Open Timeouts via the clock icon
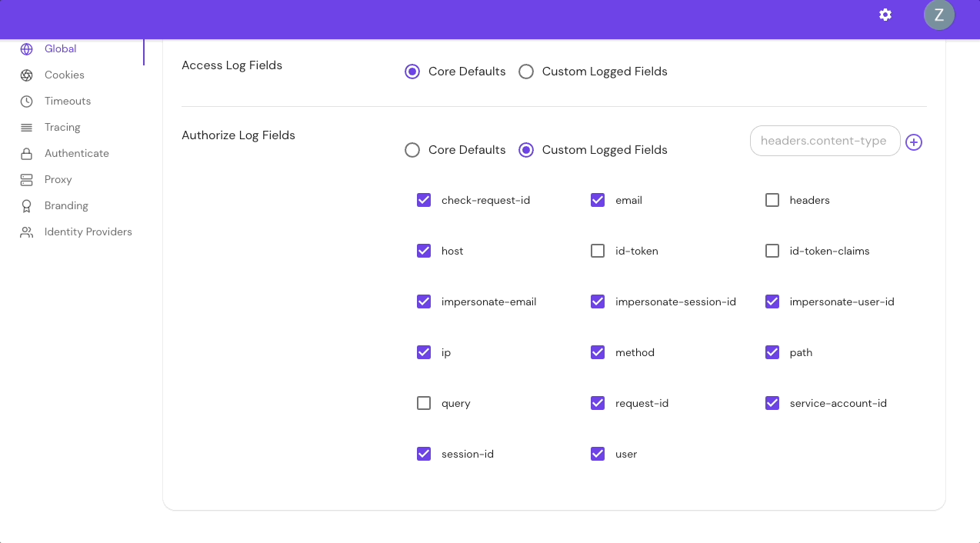 25,101
